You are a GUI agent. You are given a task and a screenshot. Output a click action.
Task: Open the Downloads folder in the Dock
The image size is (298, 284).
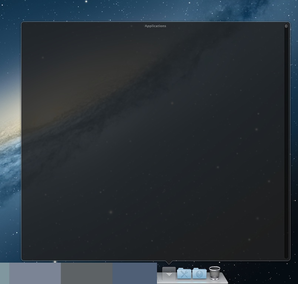200,273
